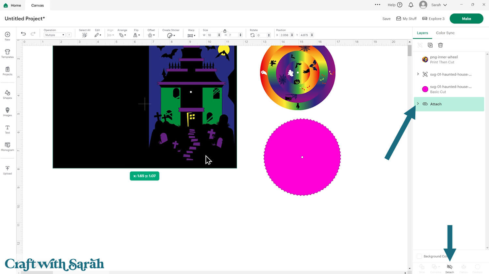
Task: Open the Templates panel
Action: point(7,53)
